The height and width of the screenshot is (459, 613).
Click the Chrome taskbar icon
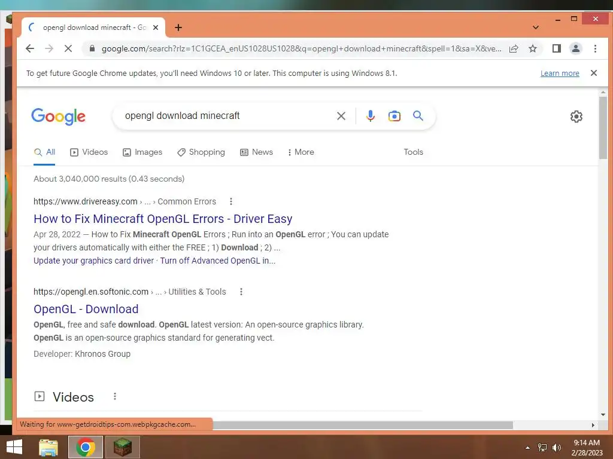[x=85, y=447]
